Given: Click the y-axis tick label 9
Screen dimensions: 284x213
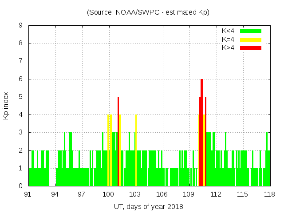Looking at the screenshot, I should (21, 26).
